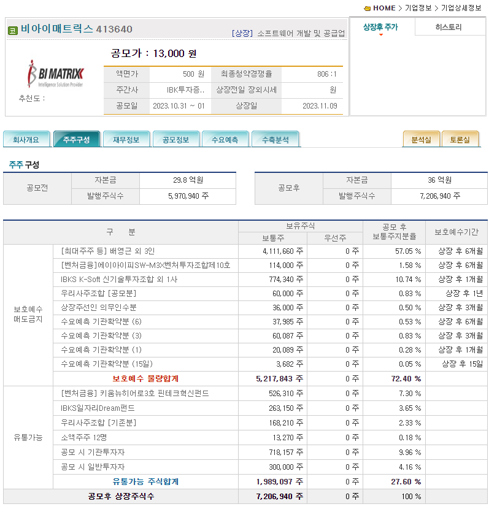This screenshot has width=497, height=512.
Task: Open the 회사개요 tab
Action: [x=26, y=139]
